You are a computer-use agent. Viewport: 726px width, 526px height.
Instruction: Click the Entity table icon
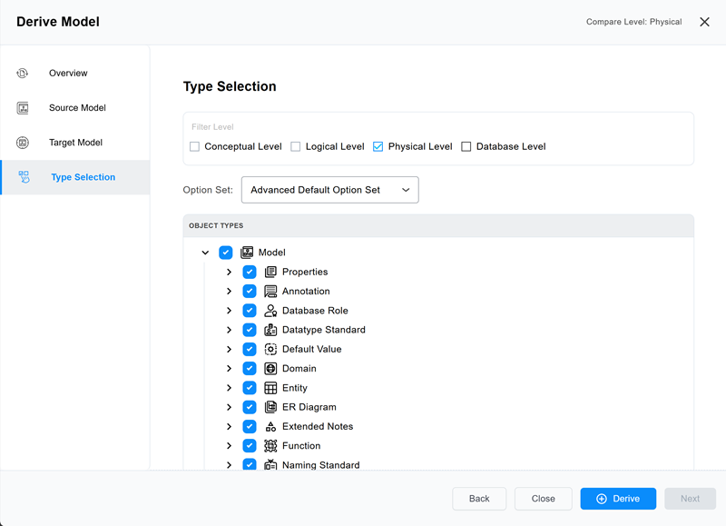coord(270,388)
